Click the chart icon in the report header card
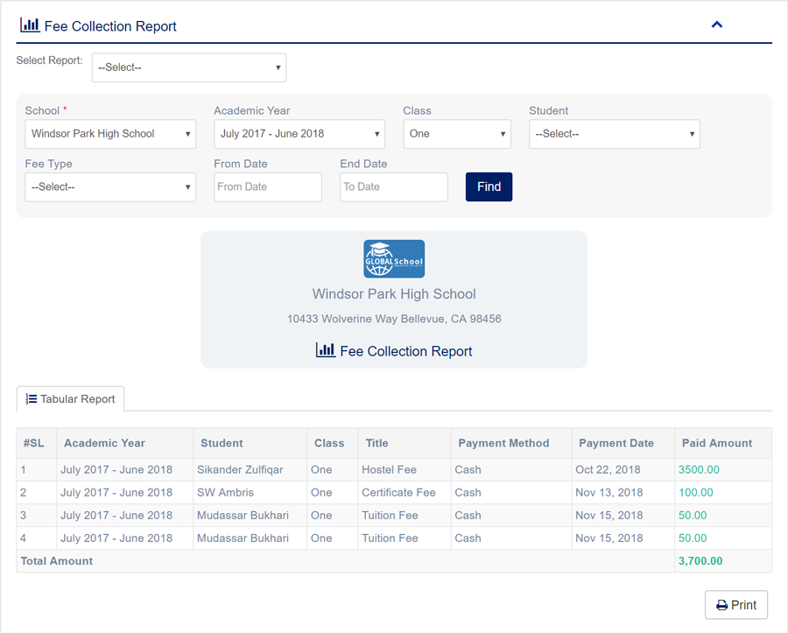The width and height of the screenshot is (788, 633). (x=325, y=349)
